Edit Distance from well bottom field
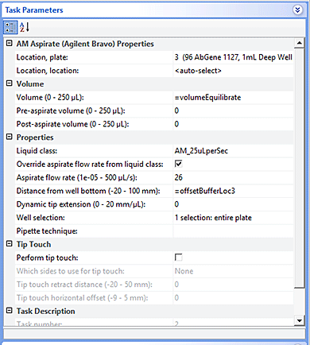Screen dimensions: 310x345 click(234, 191)
